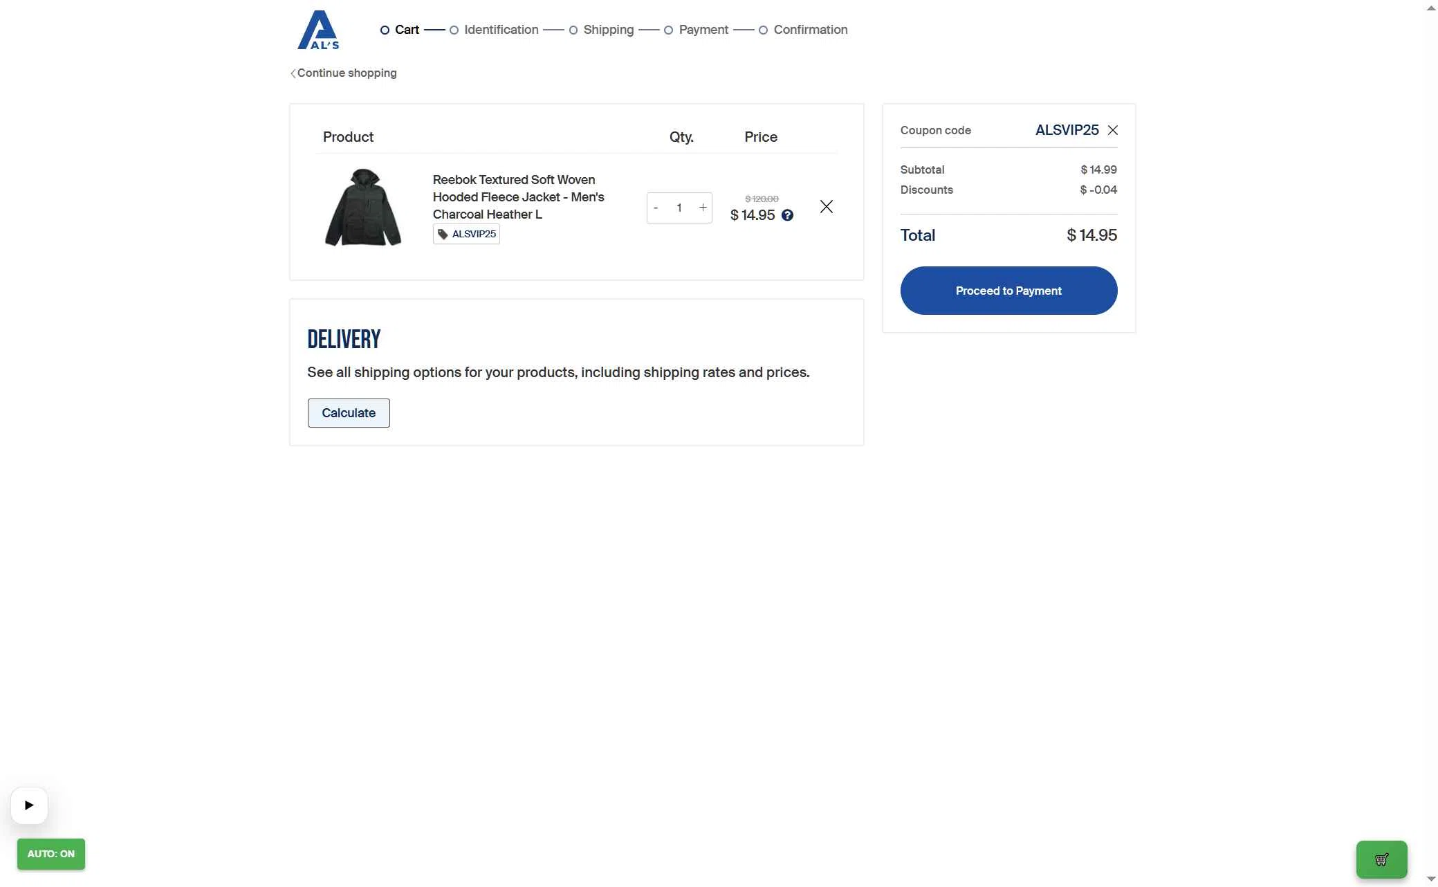Image resolution: width=1438 pixels, height=887 pixels.
Task: Remove the ALSVIP25 coupon code
Action: pos(1112,130)
